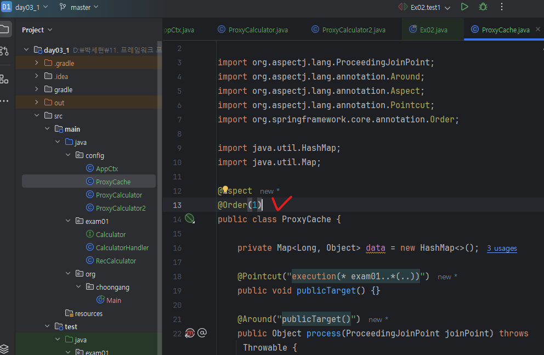Run the Ex02.test1 configuration

point(464,7)
